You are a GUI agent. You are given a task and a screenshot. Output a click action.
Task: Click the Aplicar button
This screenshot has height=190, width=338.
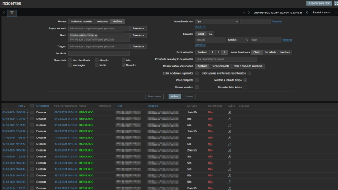(x=175, y=96)
